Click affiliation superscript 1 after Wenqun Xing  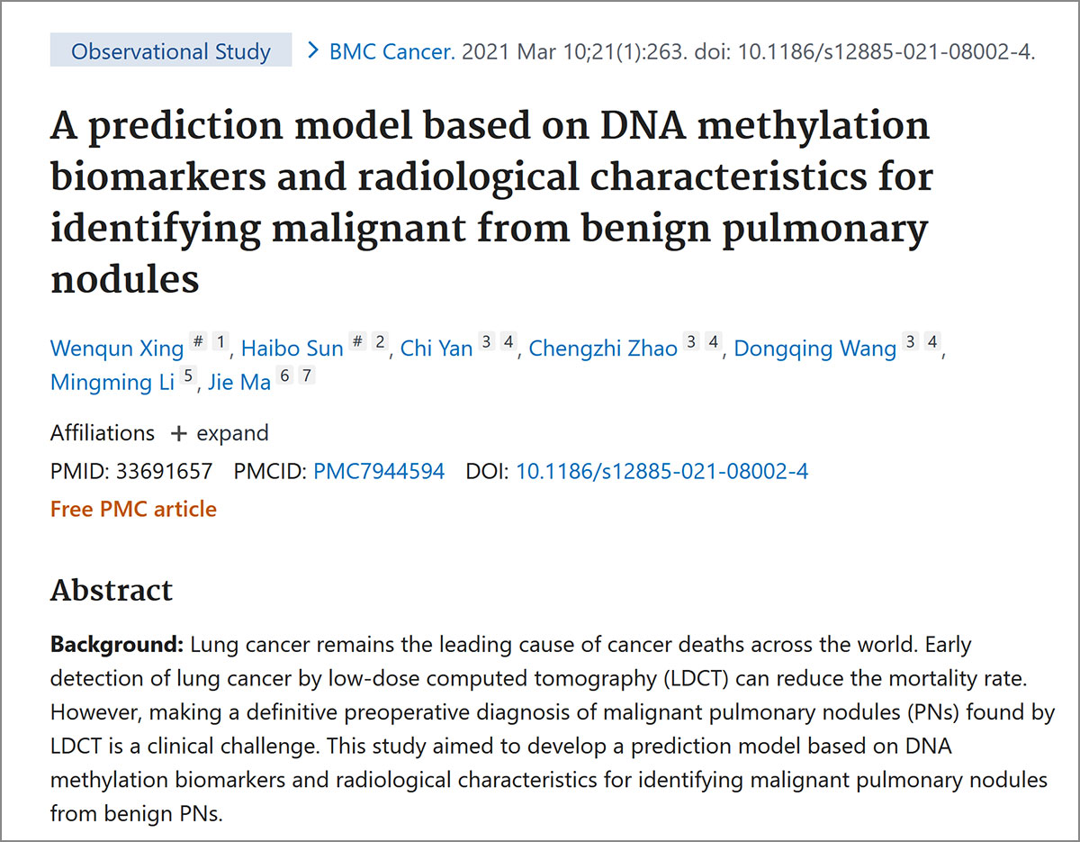coord(221,342)
